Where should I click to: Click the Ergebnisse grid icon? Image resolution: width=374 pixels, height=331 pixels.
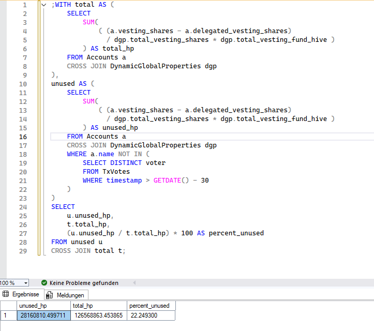click(x=6, y=294)
